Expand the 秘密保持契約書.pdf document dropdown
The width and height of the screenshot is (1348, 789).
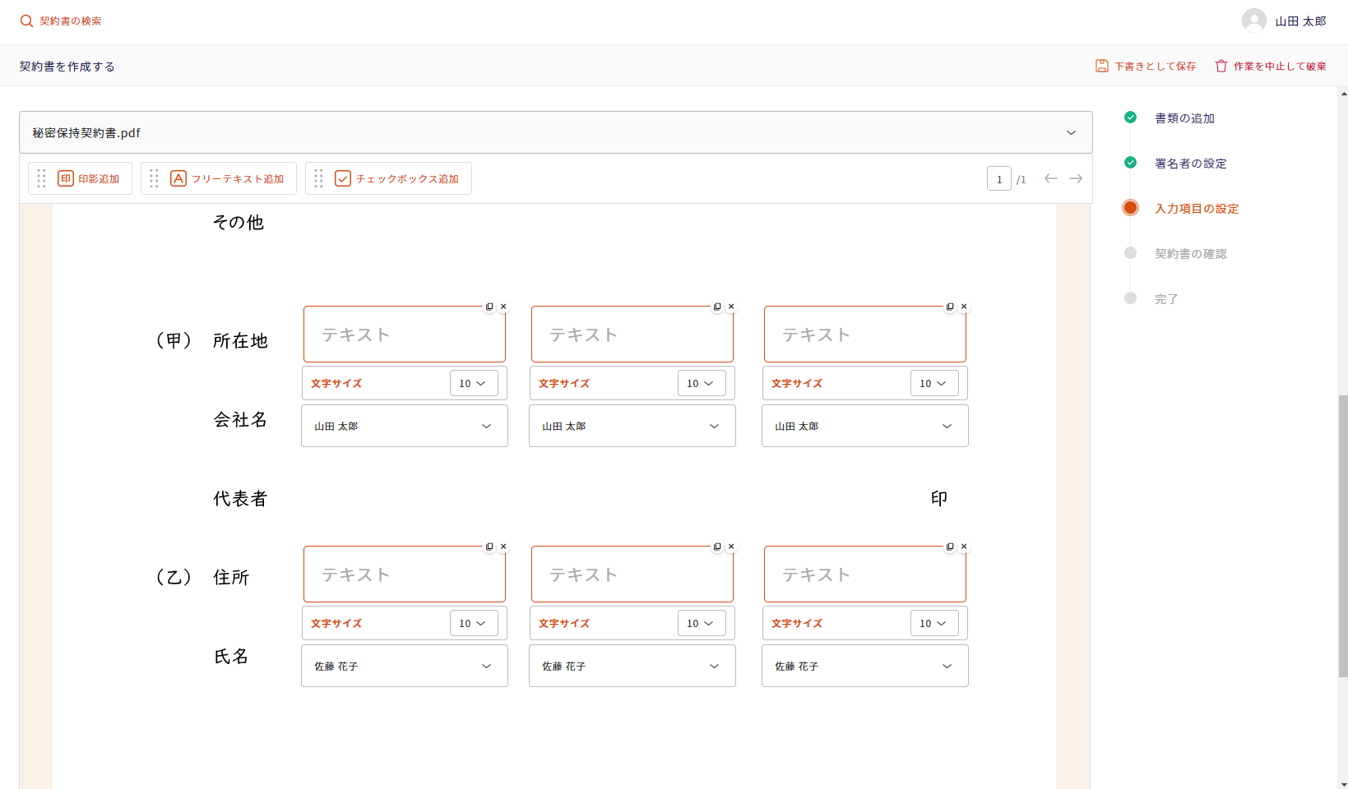pyautogui.click(x=1071, y=133)
